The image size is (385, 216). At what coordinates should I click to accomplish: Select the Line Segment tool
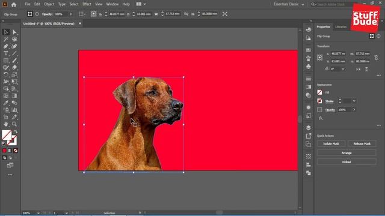[x=14, y=53]
